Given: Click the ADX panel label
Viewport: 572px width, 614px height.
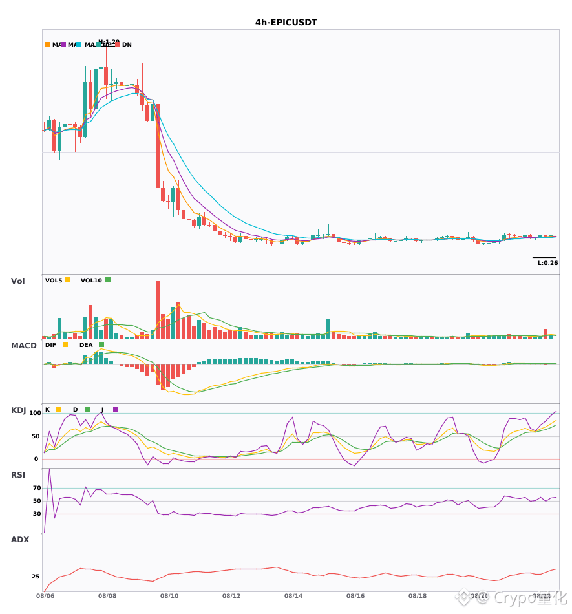Looking at the screenshot, I should 20,540.
